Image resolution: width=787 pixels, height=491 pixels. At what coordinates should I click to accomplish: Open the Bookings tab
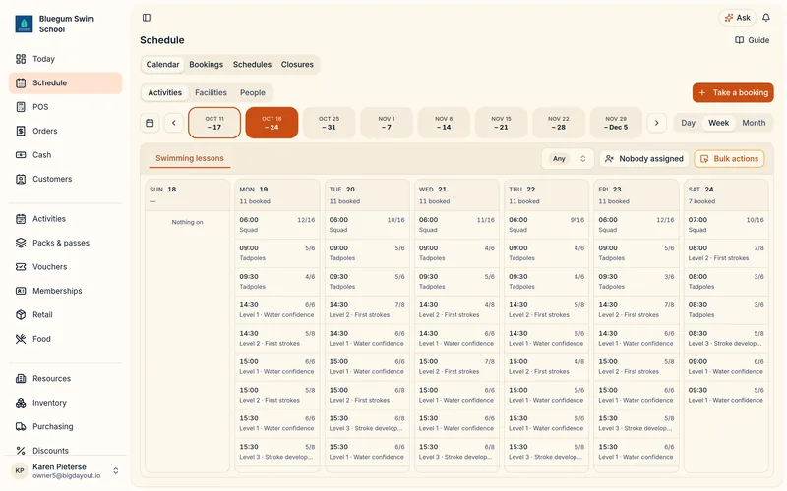click(x=206, y=65)
